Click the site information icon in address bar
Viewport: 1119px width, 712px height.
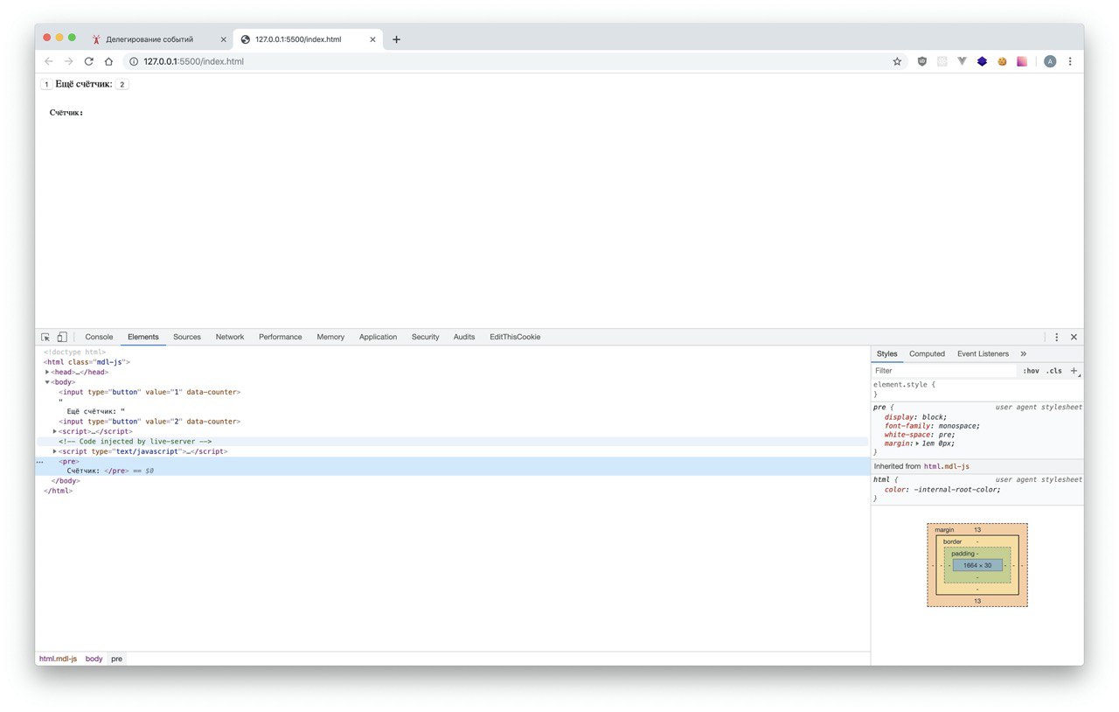[134, 61]
